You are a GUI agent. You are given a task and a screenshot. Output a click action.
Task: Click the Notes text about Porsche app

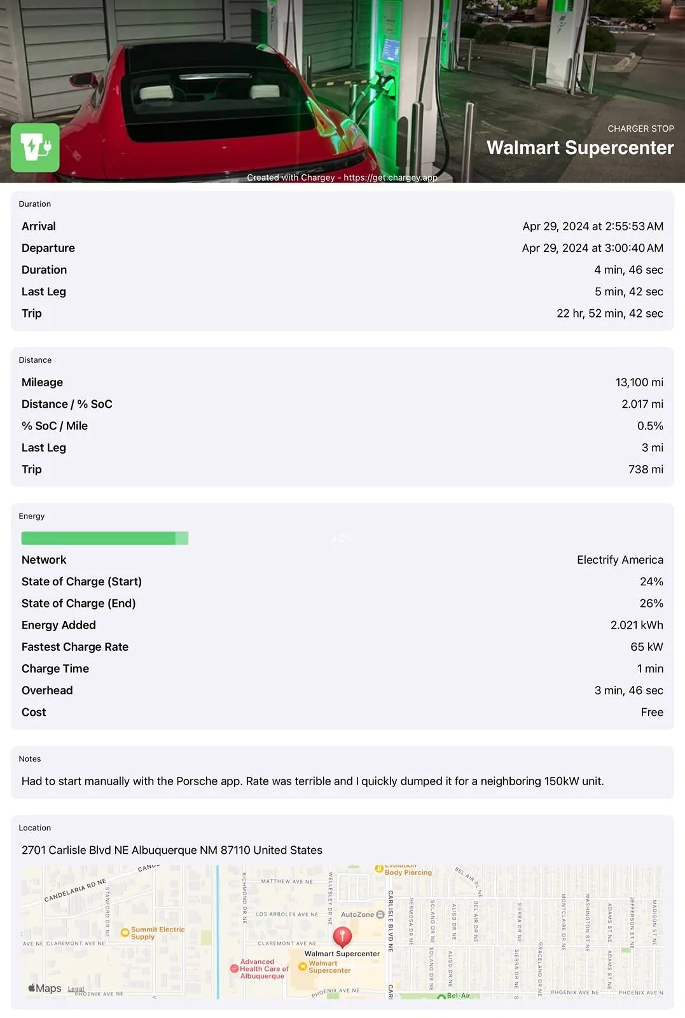[312, 781]
